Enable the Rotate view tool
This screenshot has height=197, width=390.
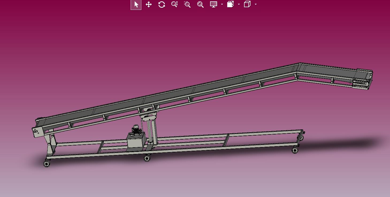pos(162,5)
